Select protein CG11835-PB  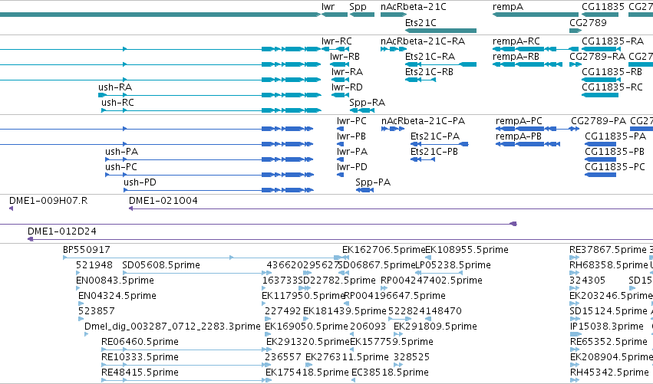click(615, 152)
